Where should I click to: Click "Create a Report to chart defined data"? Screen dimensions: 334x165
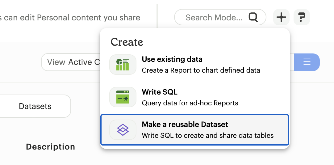pos(201,70)
